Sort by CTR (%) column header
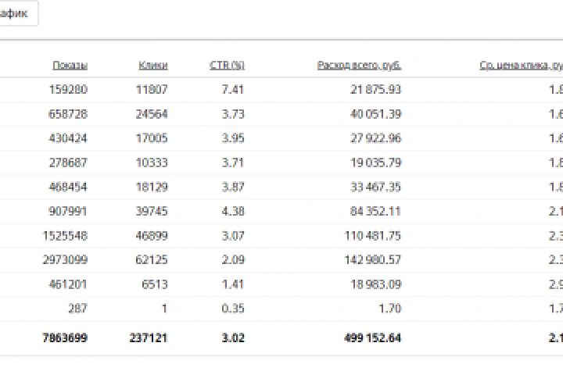 pyautogui.click(x=227, y=66)
